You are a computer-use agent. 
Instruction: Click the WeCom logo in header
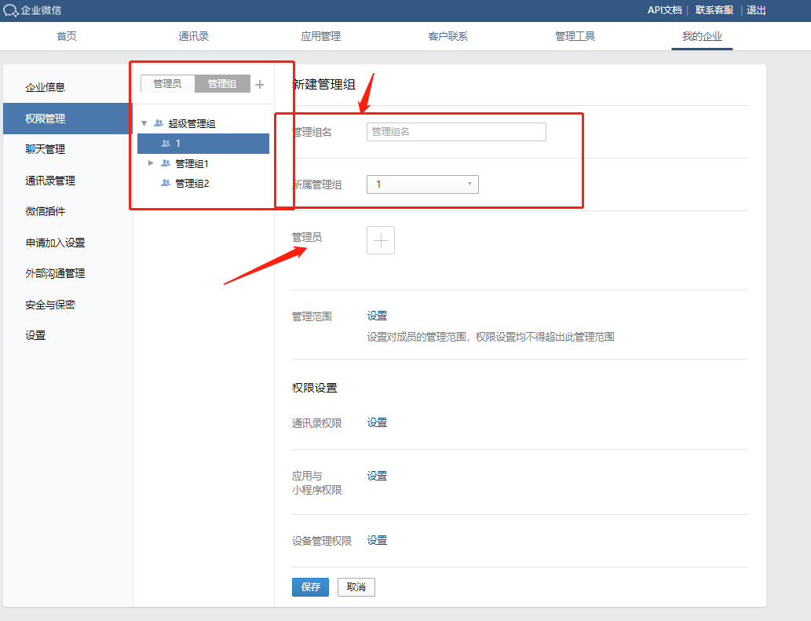pyautogui.click(x=11, y=10)
